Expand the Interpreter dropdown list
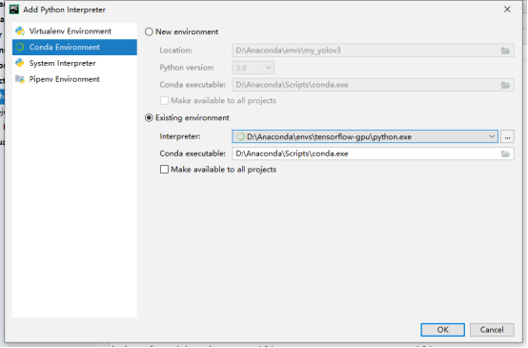The width and height of the screenshot is (528, 348). (492, 136)
